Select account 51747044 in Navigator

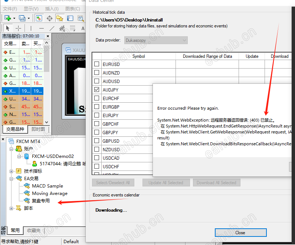coord(62,164)
